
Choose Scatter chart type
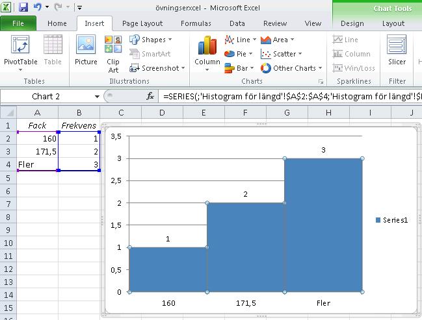click(281, 54)
